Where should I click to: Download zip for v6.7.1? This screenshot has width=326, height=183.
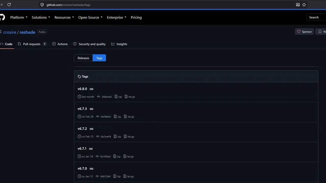[x=117, y=157]
